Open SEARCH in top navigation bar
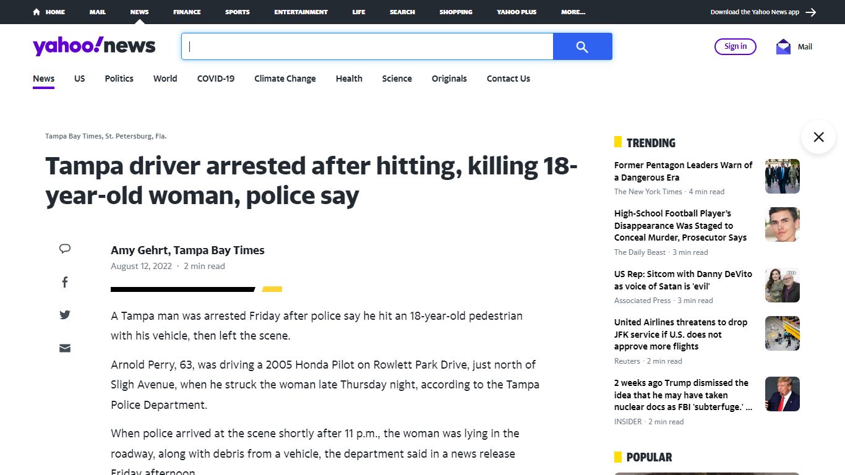Screen dimensions: 845x475 402,12
